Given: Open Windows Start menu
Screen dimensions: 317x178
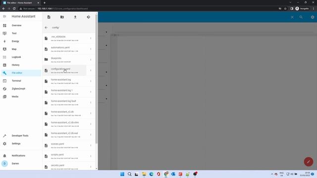Looking at the screenshot, I should pos(122,174).
